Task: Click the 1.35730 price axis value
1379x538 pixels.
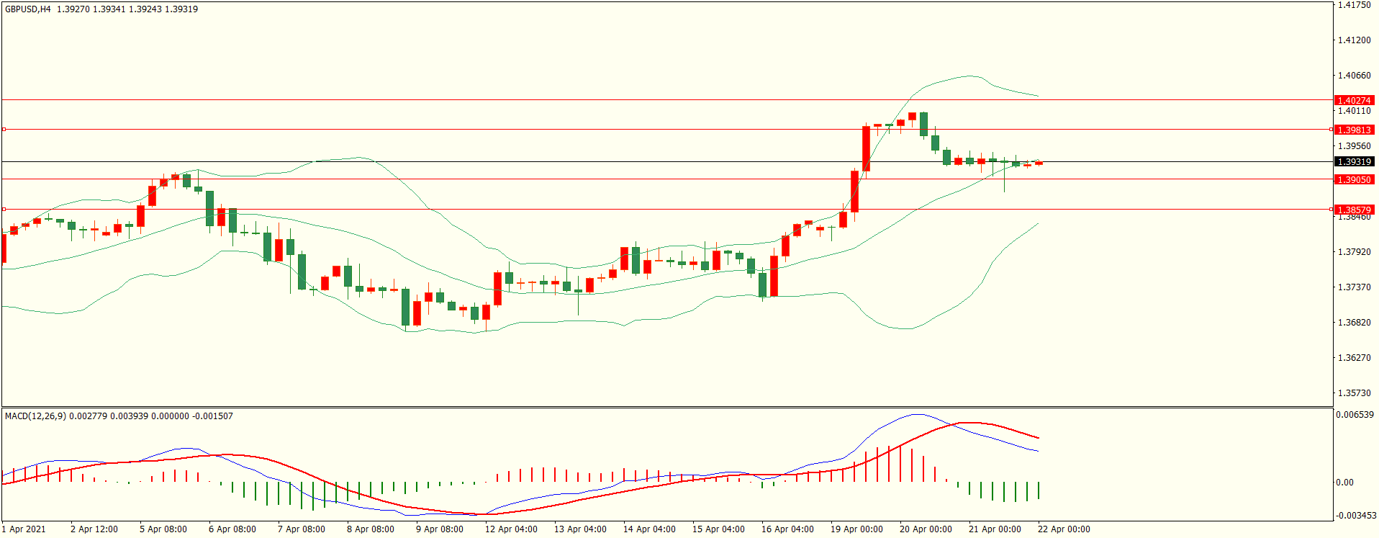Action: click(x=1354, y=393)
